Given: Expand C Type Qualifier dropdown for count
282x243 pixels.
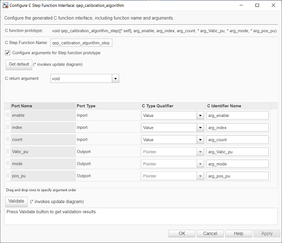Looking at the screenshot, I should pos(200,139).
